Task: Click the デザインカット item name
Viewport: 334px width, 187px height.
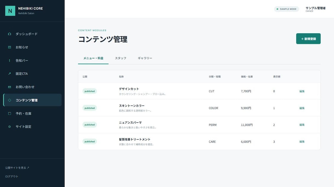Action: coord(129,89)
